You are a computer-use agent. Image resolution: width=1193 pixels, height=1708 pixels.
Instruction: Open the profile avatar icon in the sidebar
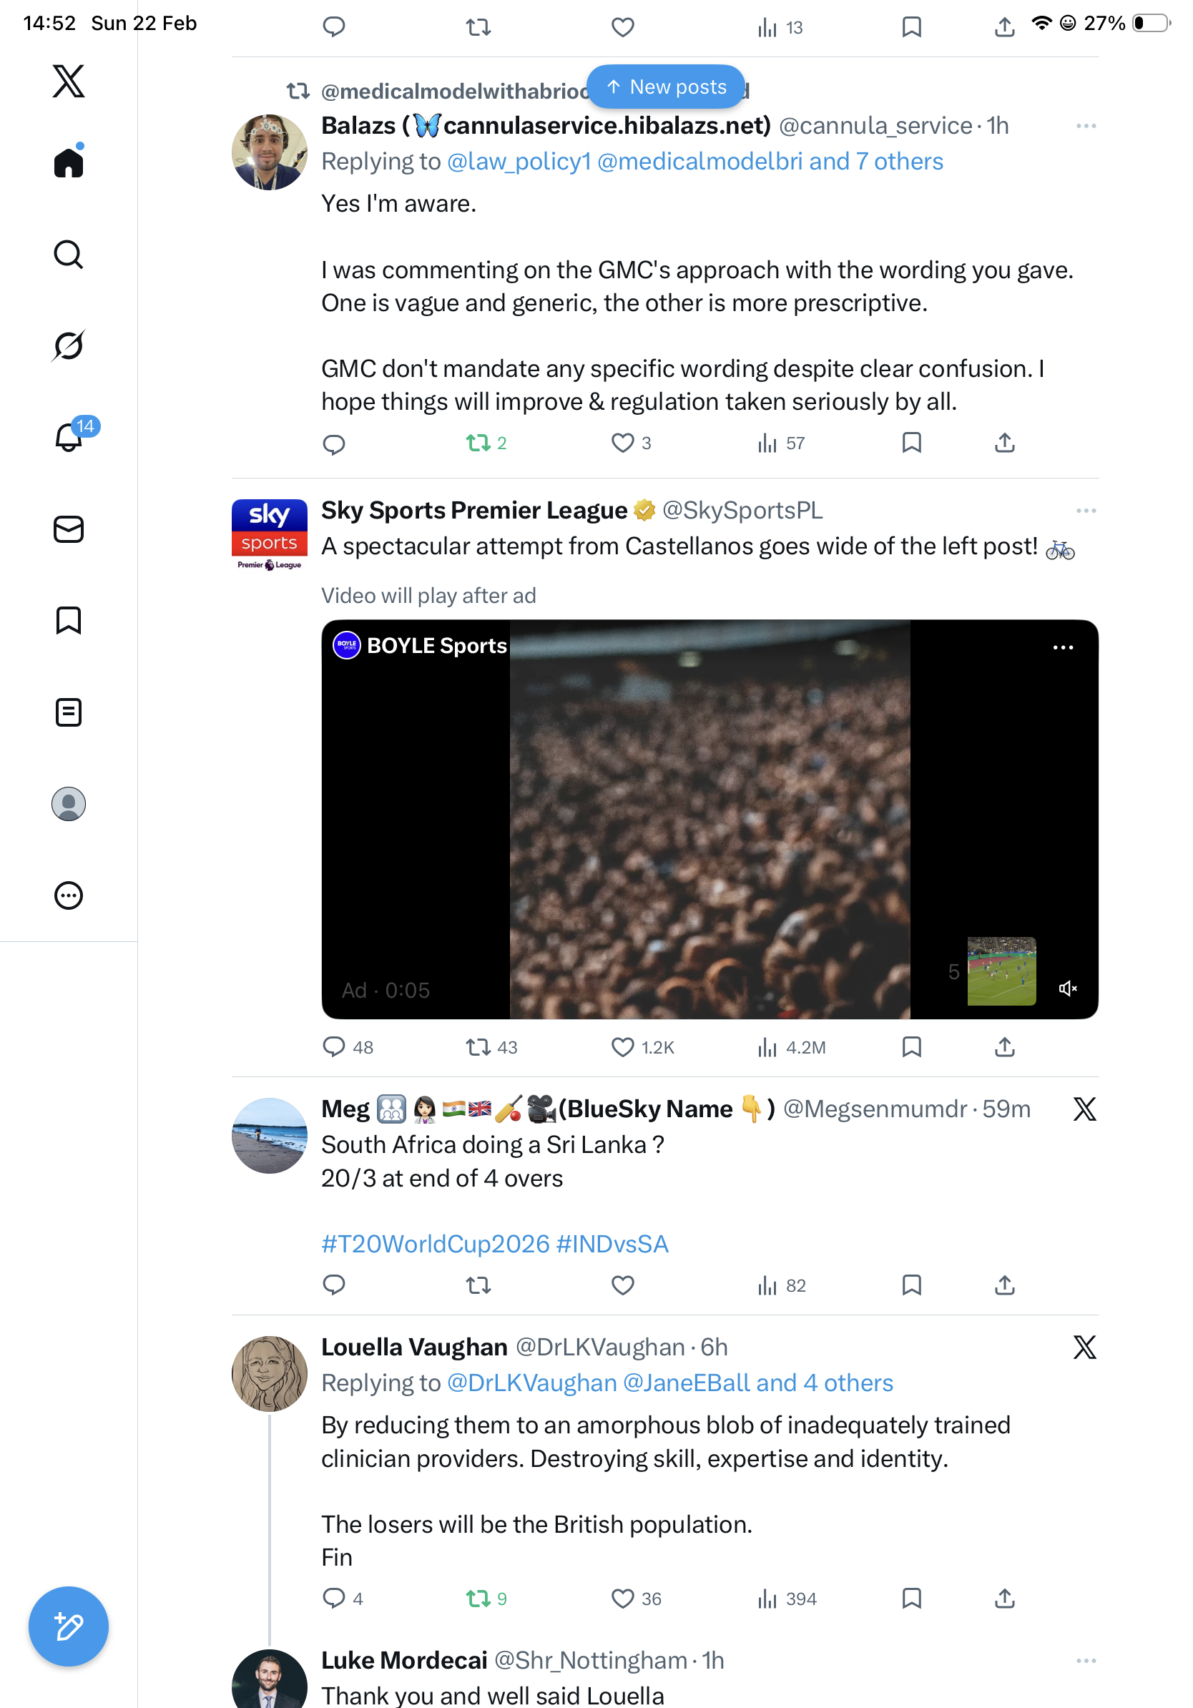pos(69,803)
